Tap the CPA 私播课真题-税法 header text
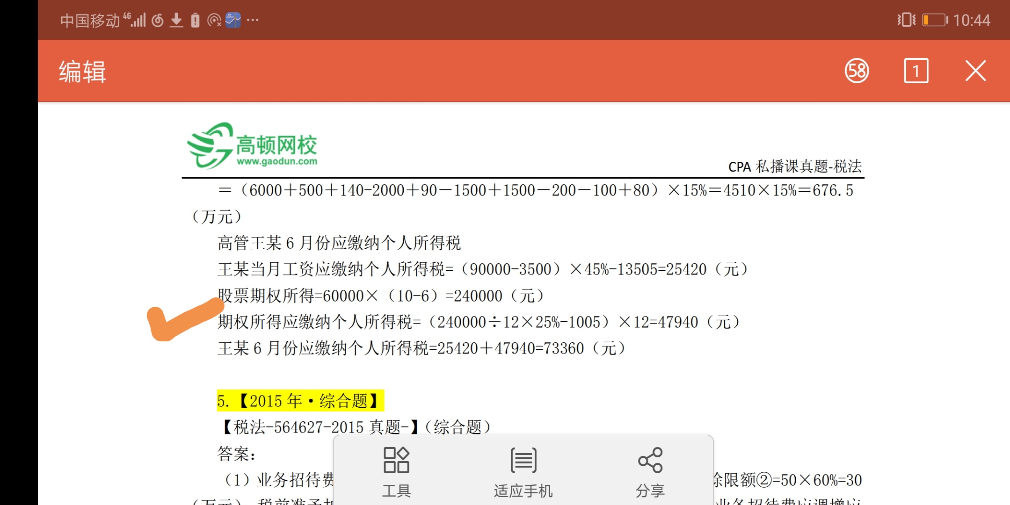The image size is (1010, 505). pos(794,166)
